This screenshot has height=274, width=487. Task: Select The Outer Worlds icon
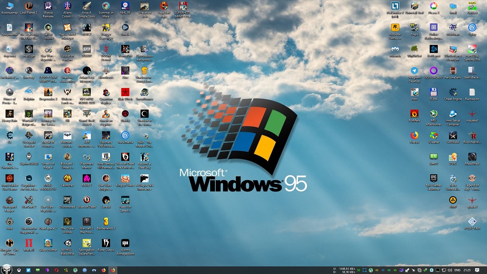click(67, 225)
